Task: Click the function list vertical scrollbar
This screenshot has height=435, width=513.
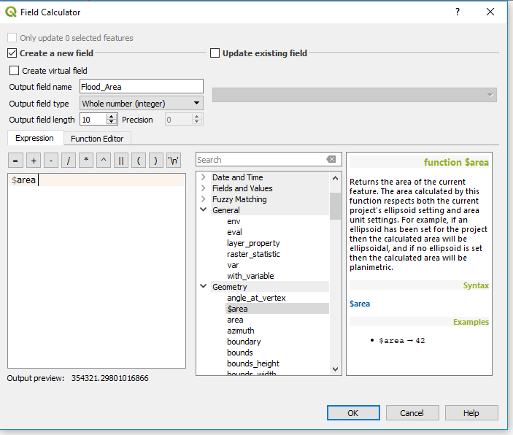Action: 335,292
